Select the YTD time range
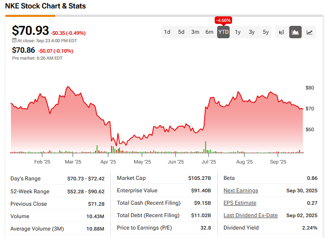This screenshot has width=327, height=238. 223,32
